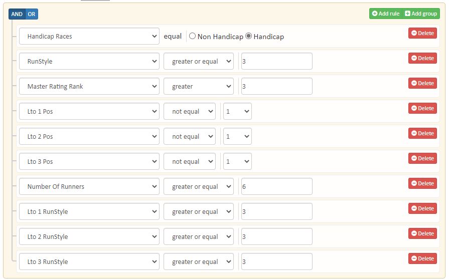Image resolution: width=449 pixels, height=279 pixels.
Task: Remove the Lto 1 Pos rule
Action: click(x=422, y=108)
